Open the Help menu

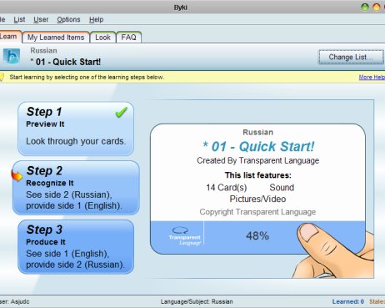(x=97, y=19)
